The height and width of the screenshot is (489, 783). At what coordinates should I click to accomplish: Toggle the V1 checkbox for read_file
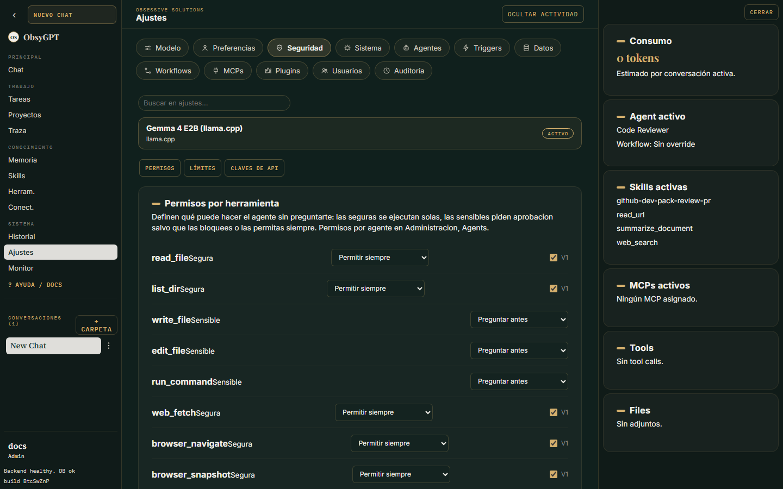[x=554, y=258]
